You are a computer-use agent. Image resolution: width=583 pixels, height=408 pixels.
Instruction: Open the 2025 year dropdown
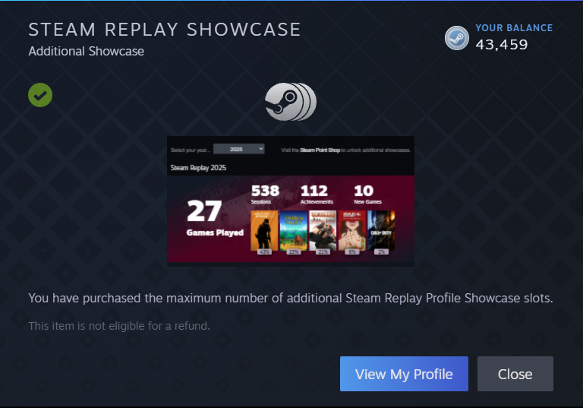(238, 149)
